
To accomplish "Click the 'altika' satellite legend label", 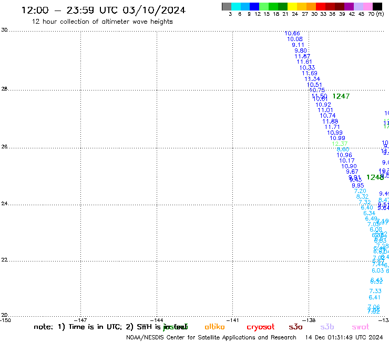I will point(214,327).
